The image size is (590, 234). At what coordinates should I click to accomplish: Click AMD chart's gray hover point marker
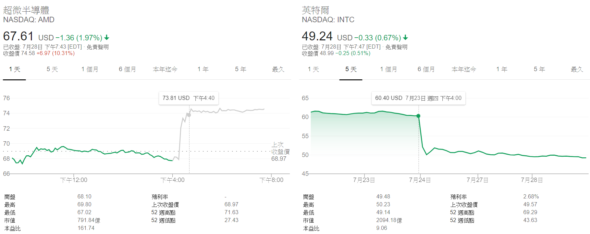pos(189,115)
